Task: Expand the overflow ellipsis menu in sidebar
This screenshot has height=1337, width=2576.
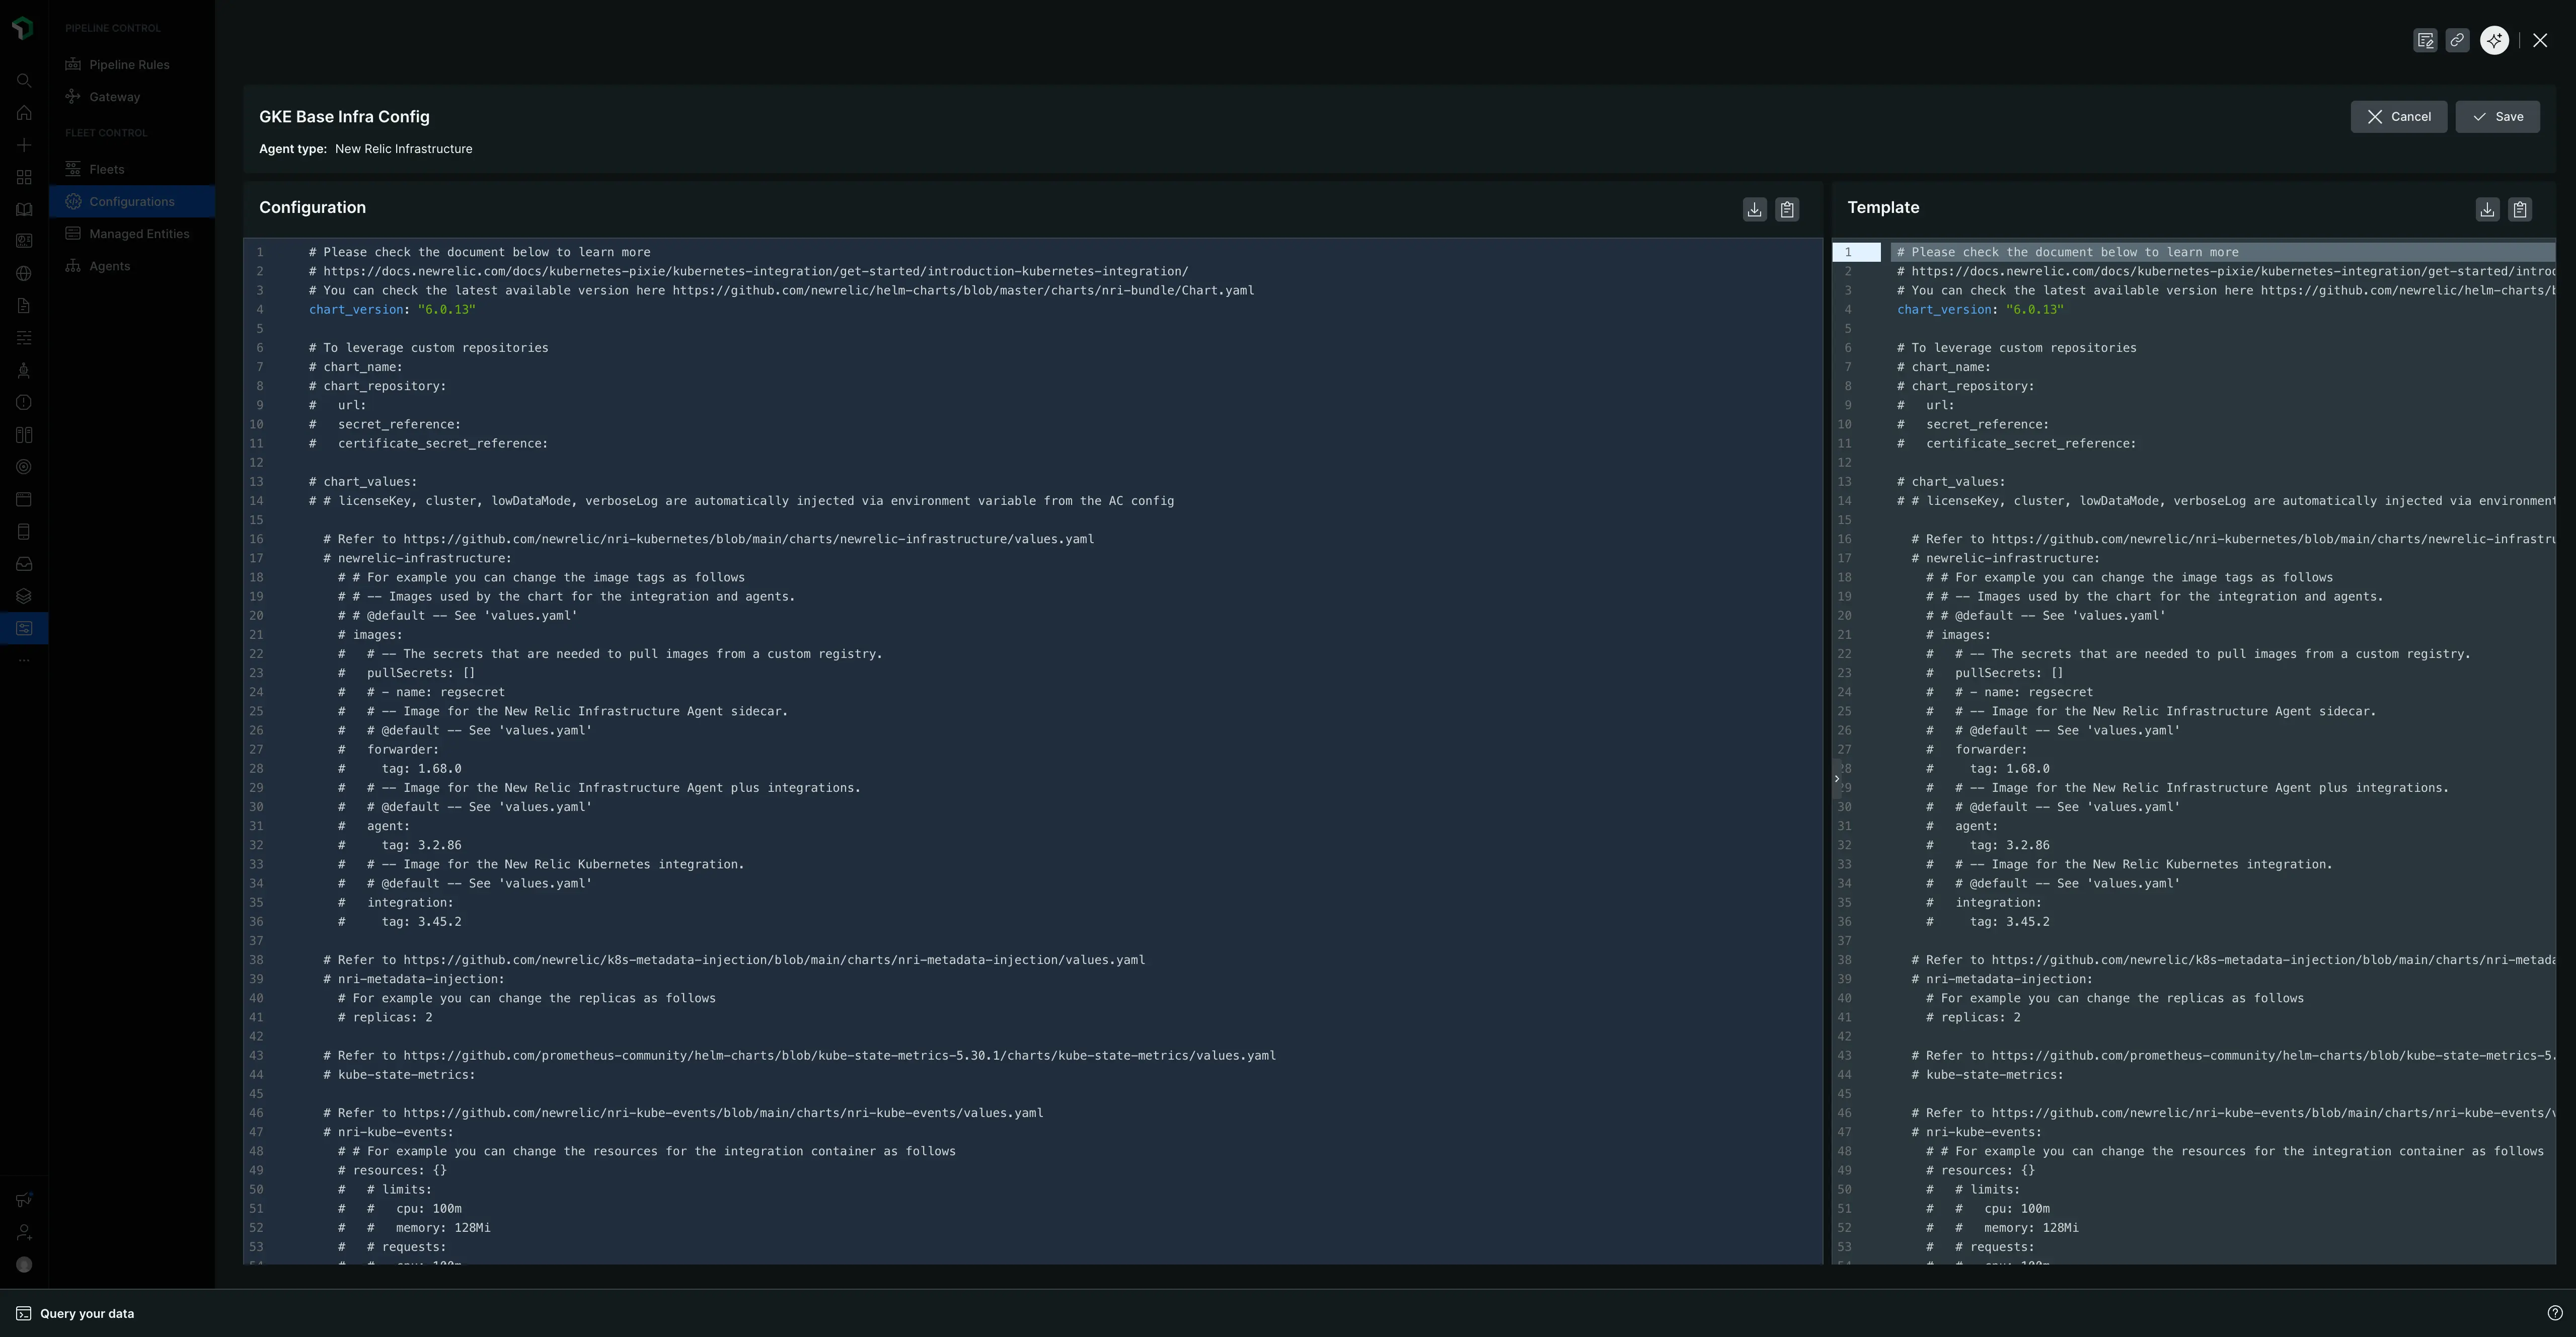Action: [24, 660]
